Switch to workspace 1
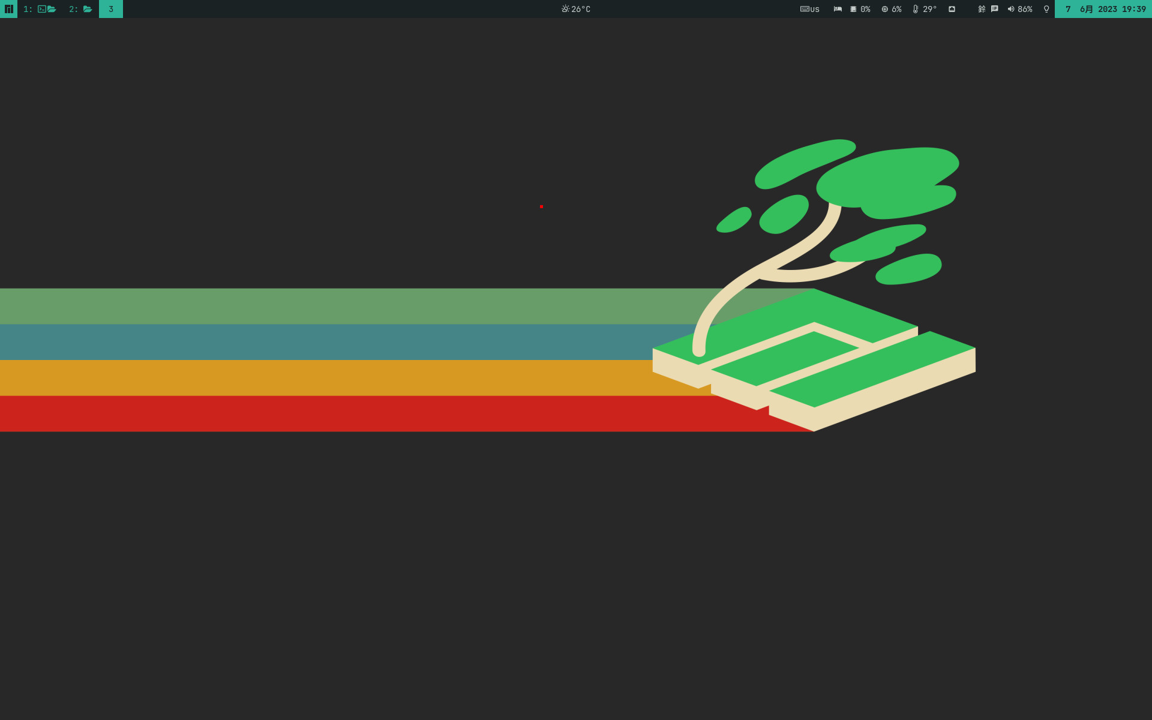The image size is (1152, 720). tap(40, 9)
